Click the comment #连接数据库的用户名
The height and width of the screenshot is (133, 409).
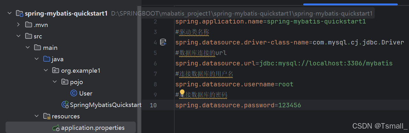pyautogui.click(x=204, y=74)
